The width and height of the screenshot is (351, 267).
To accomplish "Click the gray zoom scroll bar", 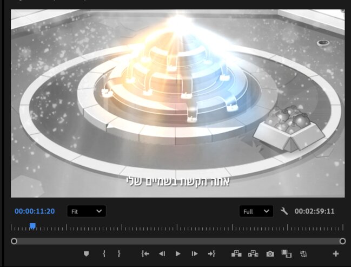I will (x=178, y=241).
